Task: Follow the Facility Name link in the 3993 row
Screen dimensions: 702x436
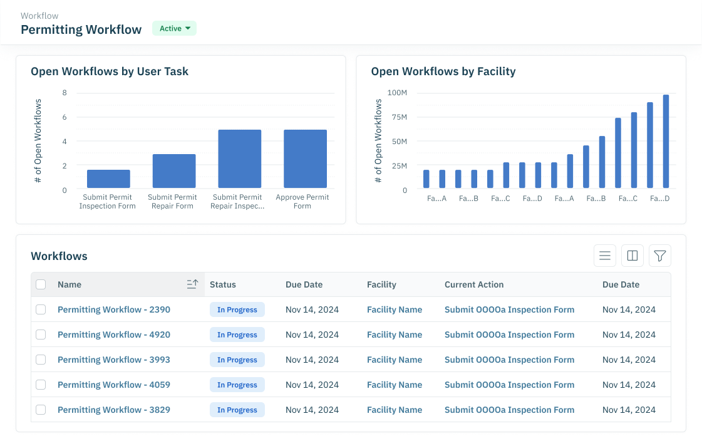Action: click(395, 360)
